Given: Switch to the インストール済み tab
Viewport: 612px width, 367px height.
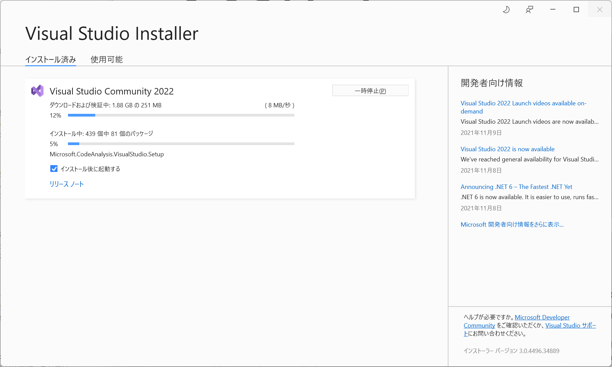Looking at the screenshot, I should [51, 59].
